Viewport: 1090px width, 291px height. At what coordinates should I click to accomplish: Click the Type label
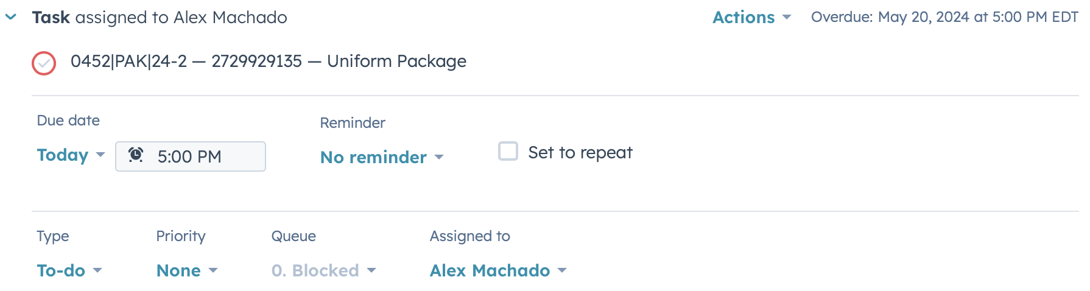pos(53,236)
